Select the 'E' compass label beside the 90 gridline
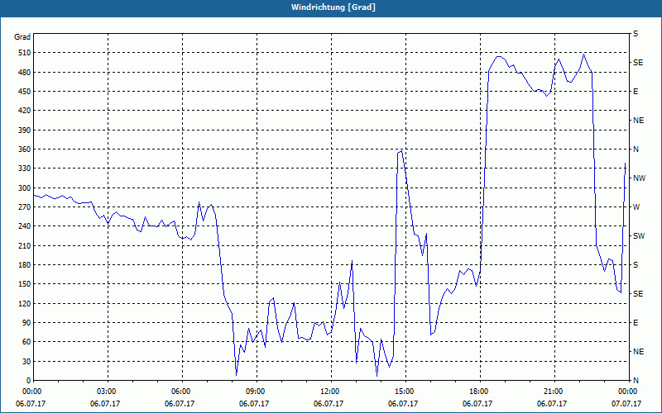The width and height of the screenshot is (662, 413). [636, 323]
